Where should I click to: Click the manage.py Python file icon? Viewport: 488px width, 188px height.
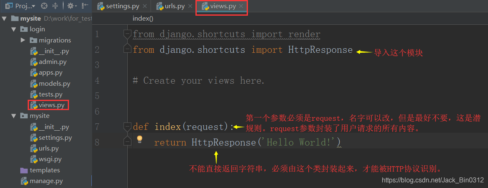[x=25, y=181]
